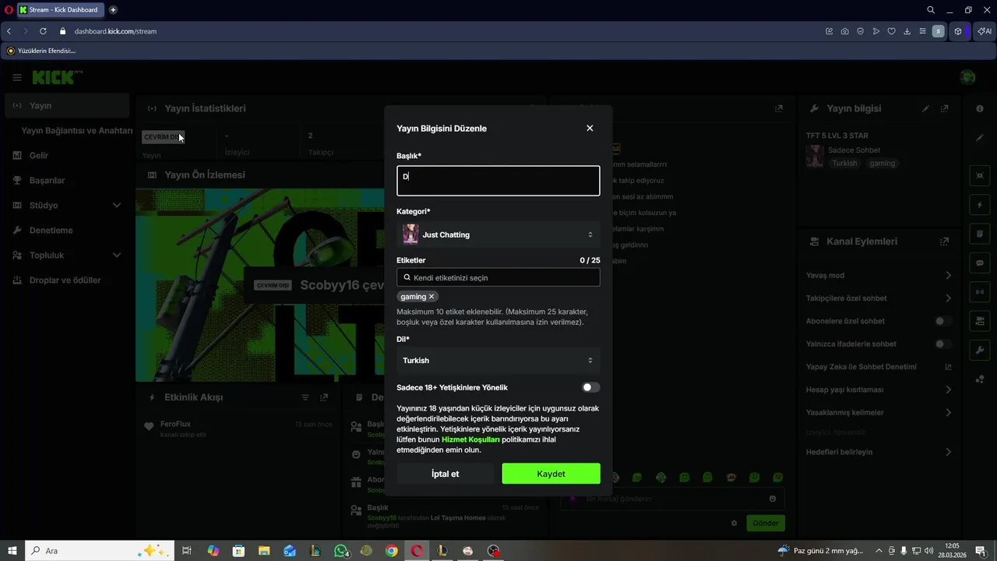The height and width of the screenshot is (561, 997).
Task: Open the Kategori dropdown showing Just Chatting
Action: coord(498,235)
